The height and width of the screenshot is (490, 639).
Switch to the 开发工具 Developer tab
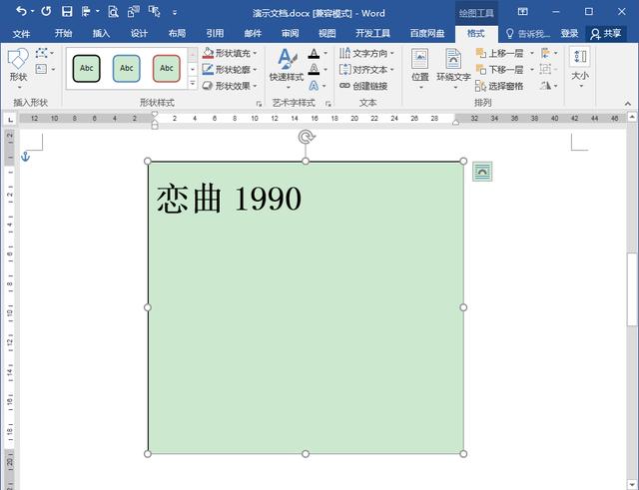pos(372,33)
